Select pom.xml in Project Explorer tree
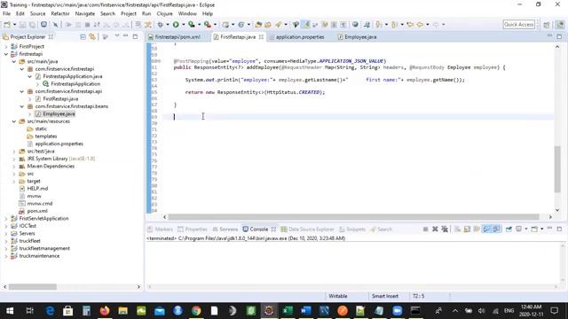The width and height of the screenshot is (568, 319). click(37, 211)
